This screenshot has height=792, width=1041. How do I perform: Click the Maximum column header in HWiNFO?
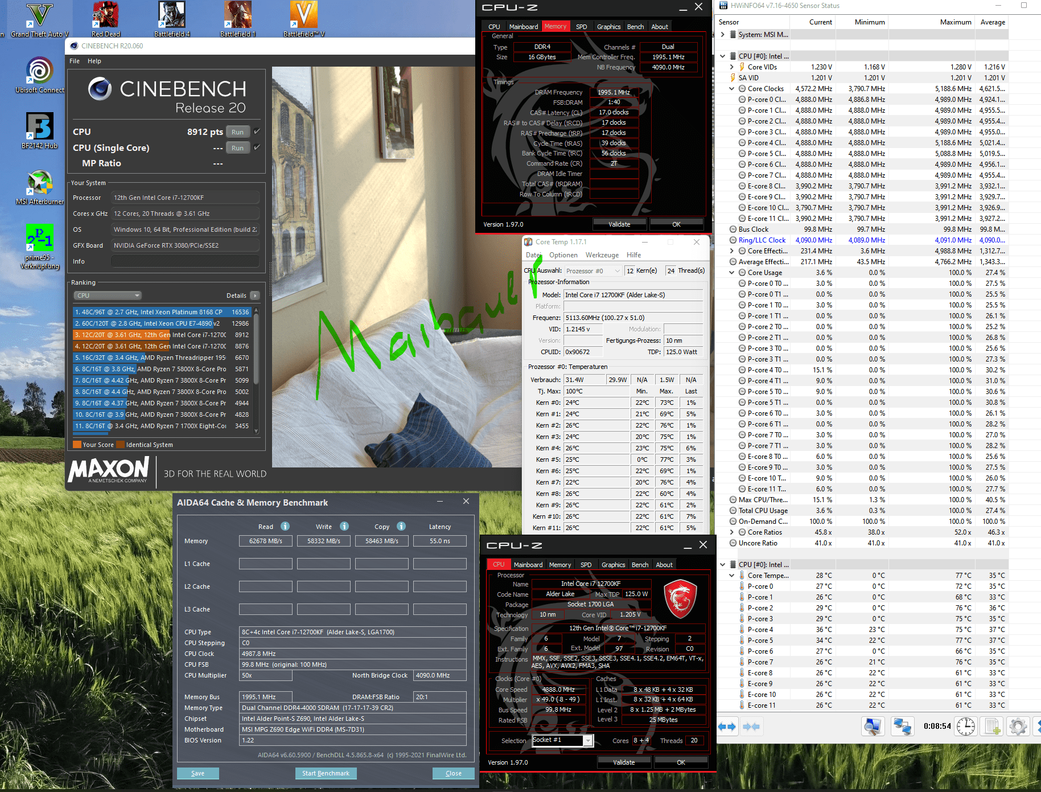coord(955,22)
